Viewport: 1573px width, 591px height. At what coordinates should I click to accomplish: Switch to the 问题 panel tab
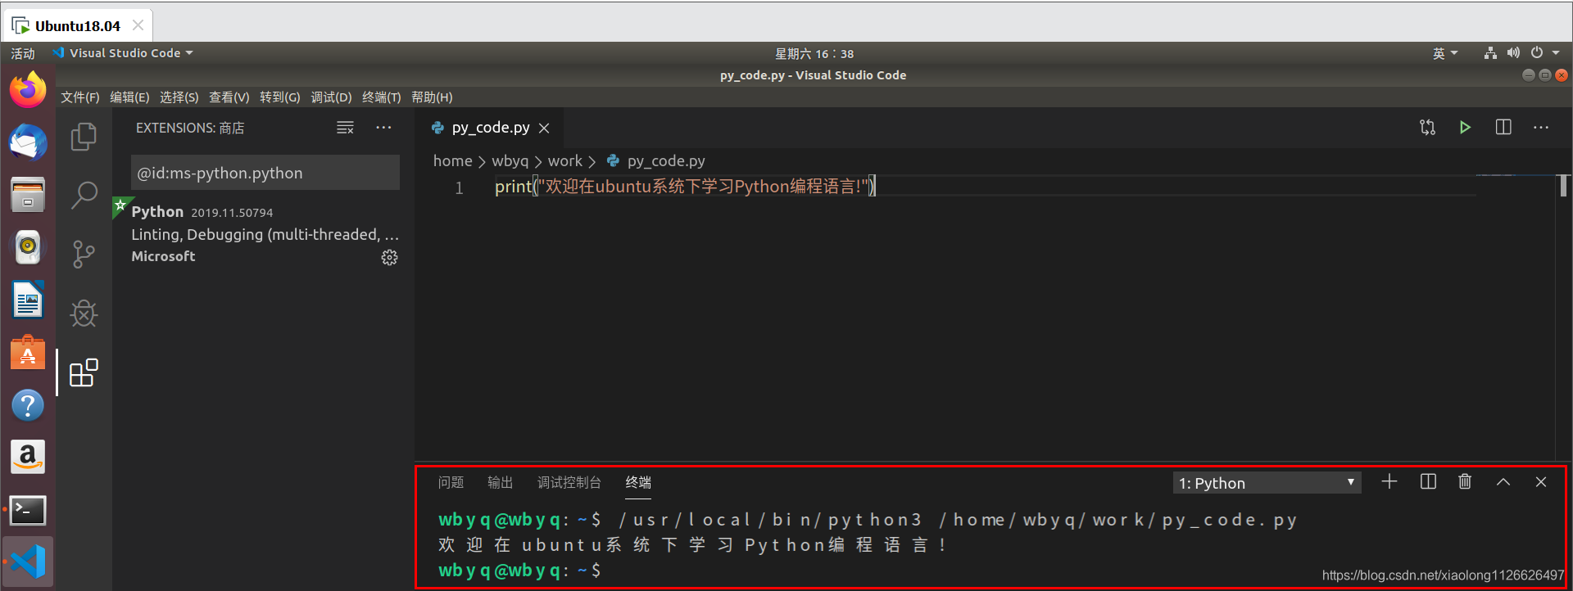pyautogui.click(x=451, y=483)
